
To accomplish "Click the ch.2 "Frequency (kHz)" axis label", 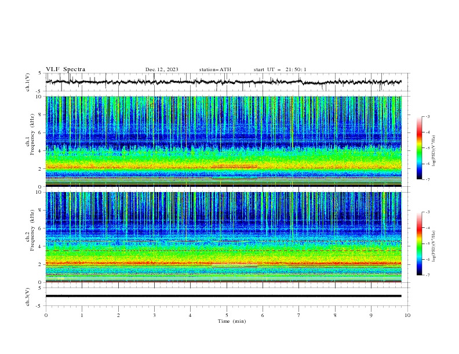I will pos(32,230).
